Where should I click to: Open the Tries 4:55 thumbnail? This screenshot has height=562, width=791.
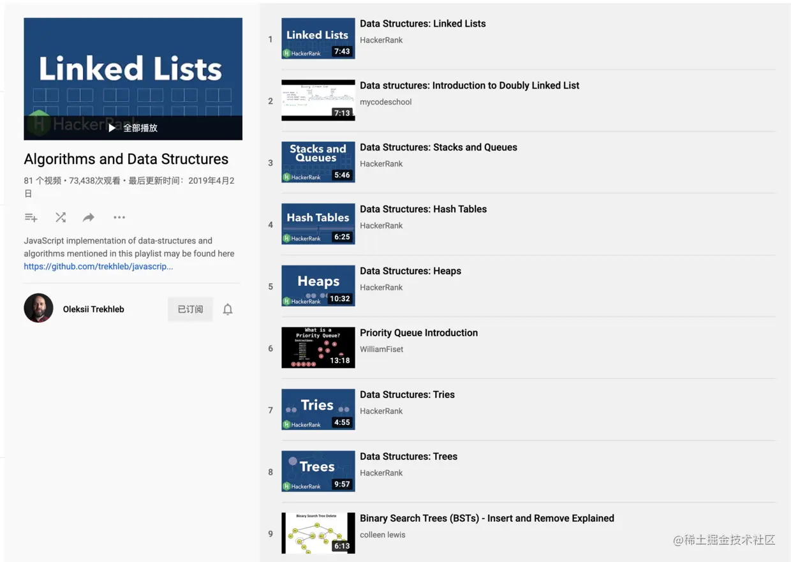click(x=318, y=410)
